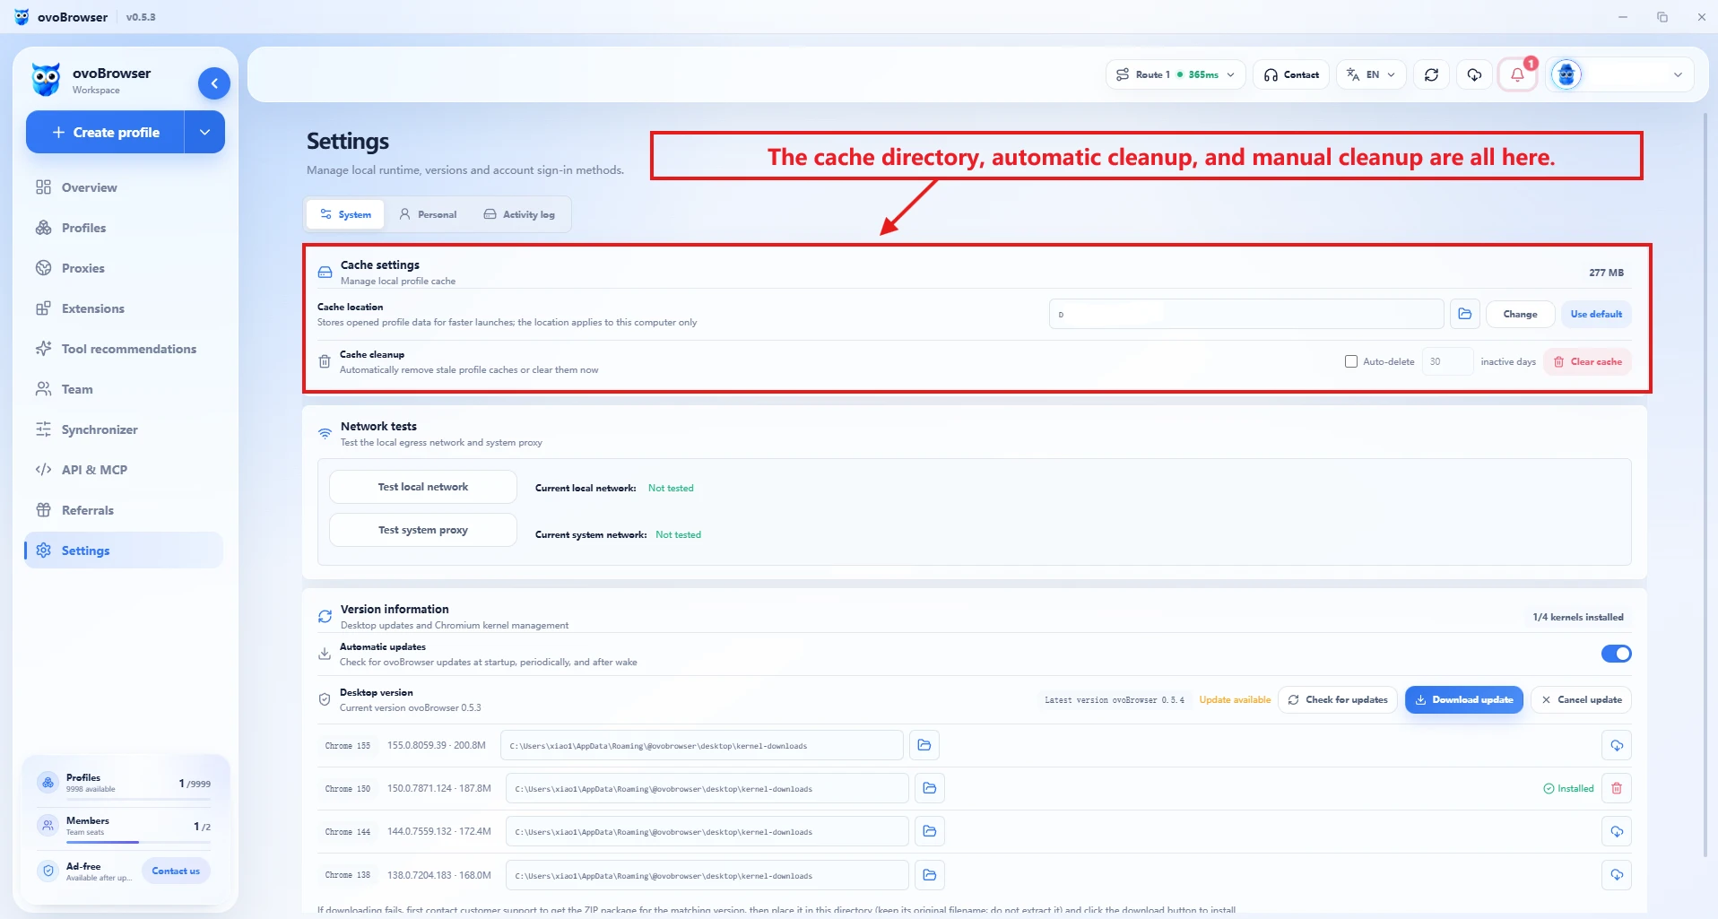Click the Network tests wifi icon
Screen dimensions: 1718x919
click(x=325, y=433)
